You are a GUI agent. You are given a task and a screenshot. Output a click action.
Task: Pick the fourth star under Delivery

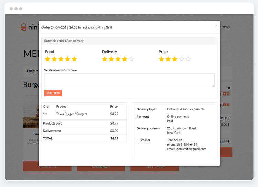[125, 59]
